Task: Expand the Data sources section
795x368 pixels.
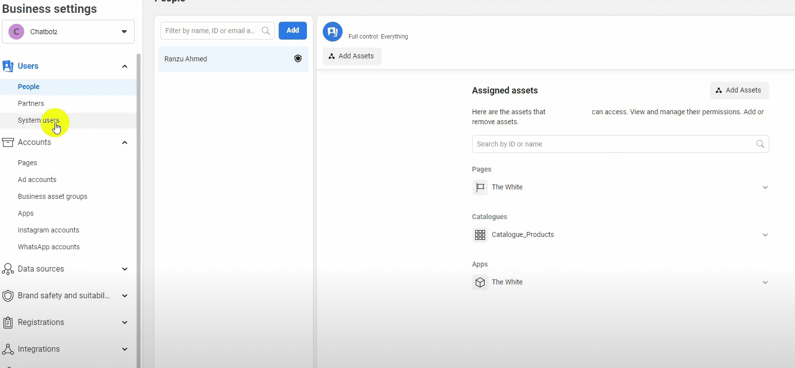Action: [x=125, y=269]
